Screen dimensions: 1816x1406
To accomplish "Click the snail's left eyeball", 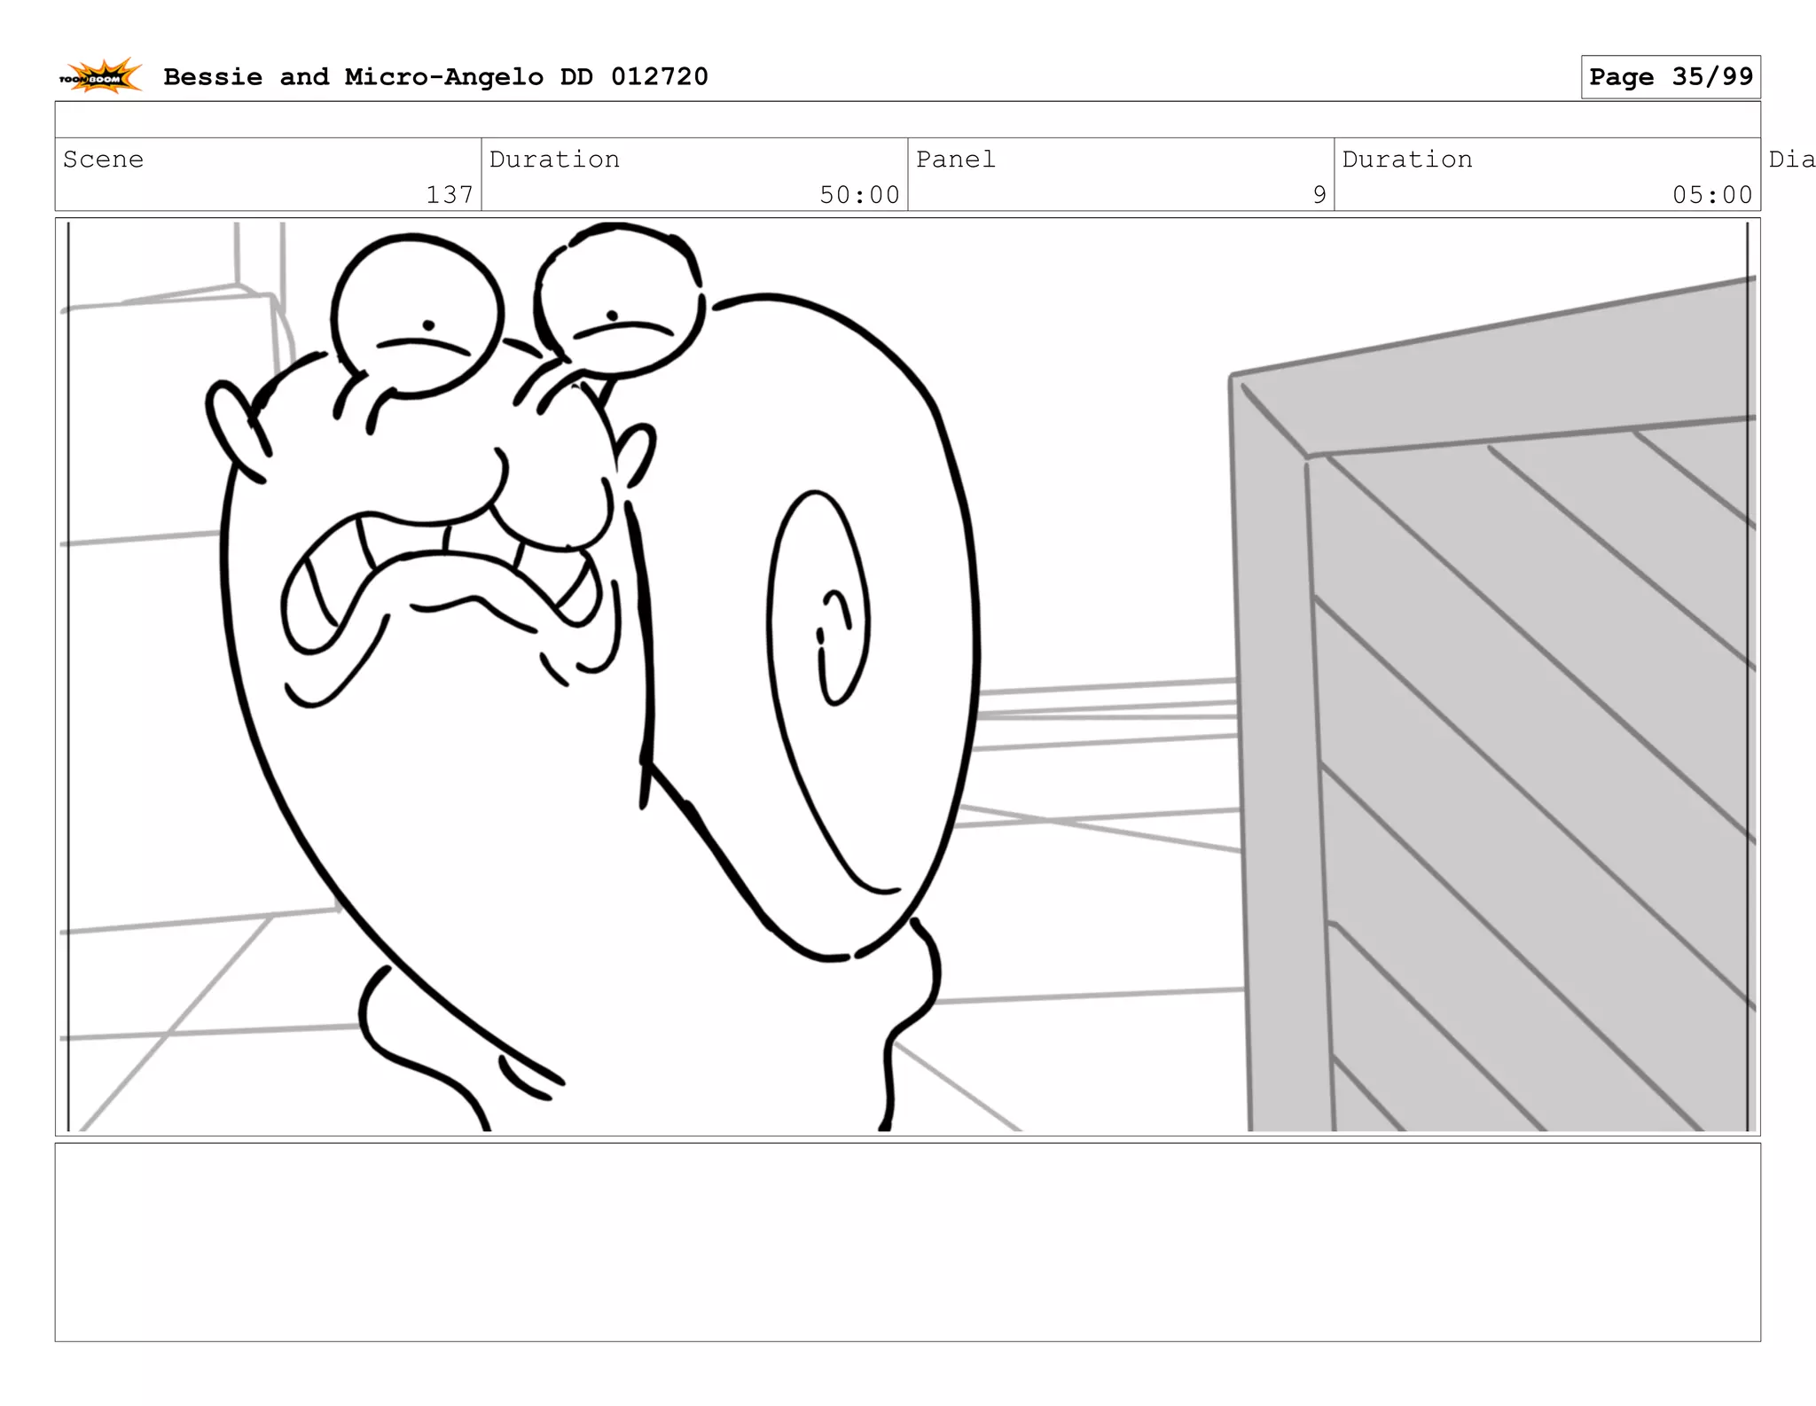I will 418,315.
